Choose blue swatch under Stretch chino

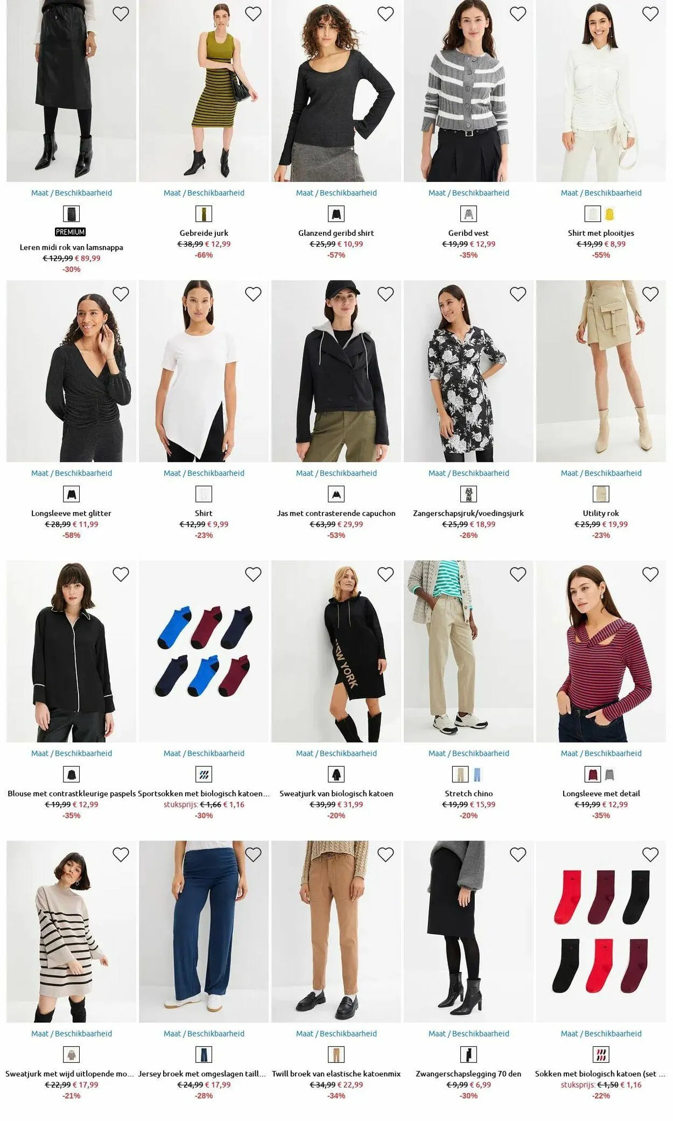[477, 775]
